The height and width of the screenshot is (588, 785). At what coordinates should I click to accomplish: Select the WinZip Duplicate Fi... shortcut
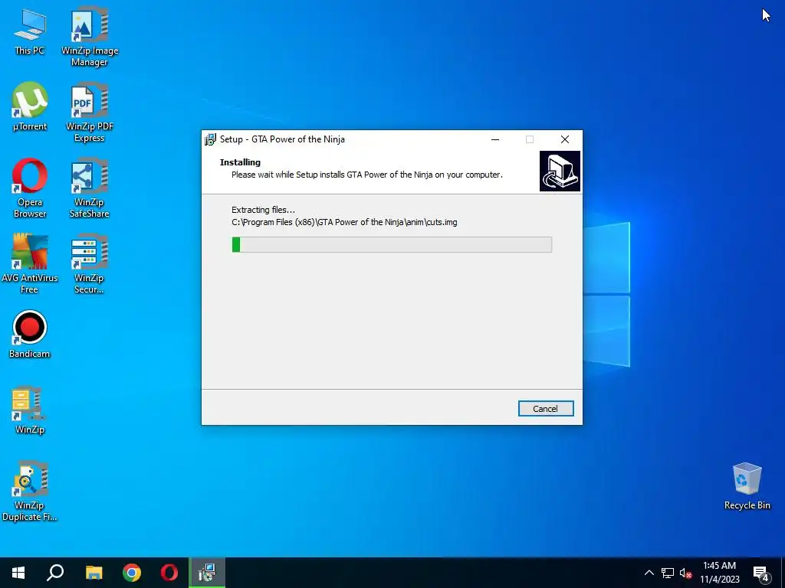(30, 492)
